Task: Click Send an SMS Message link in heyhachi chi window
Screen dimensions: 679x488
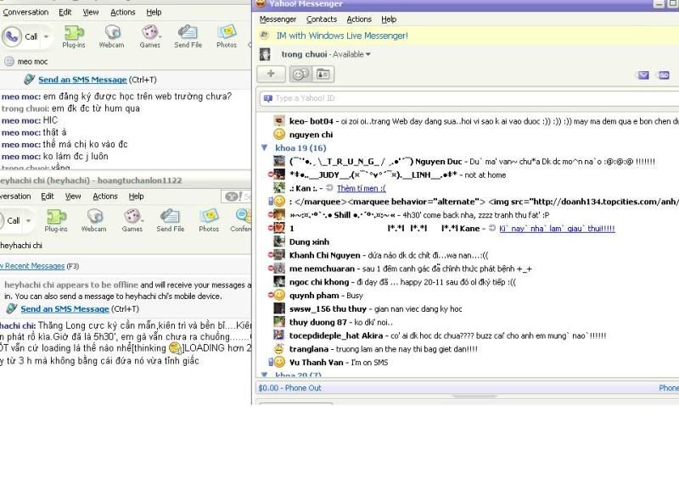Action: (65, 308)
